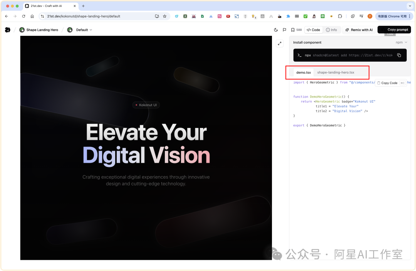
Task: Click the red YouTube-style extension icon
Action: (228, 16)
